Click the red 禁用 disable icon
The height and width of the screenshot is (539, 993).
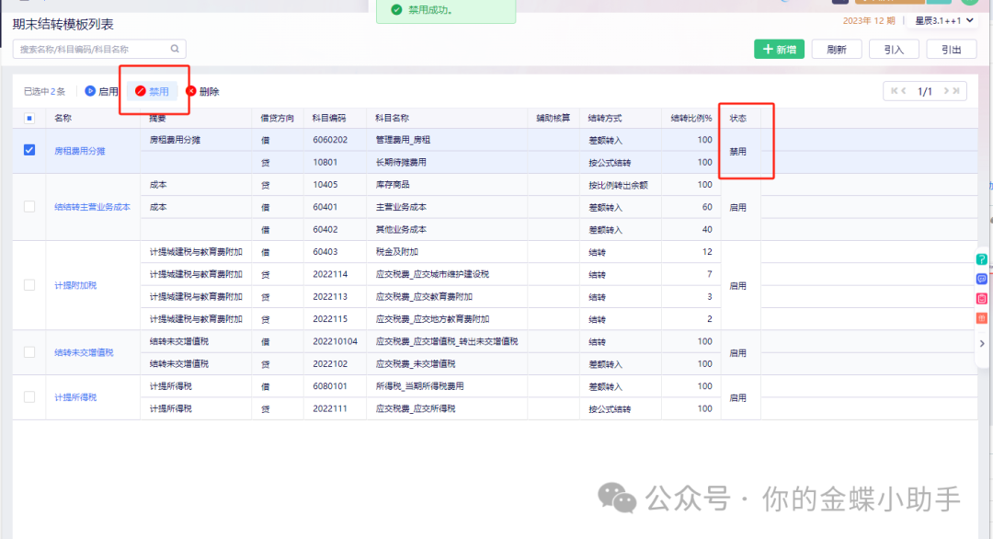141,91
